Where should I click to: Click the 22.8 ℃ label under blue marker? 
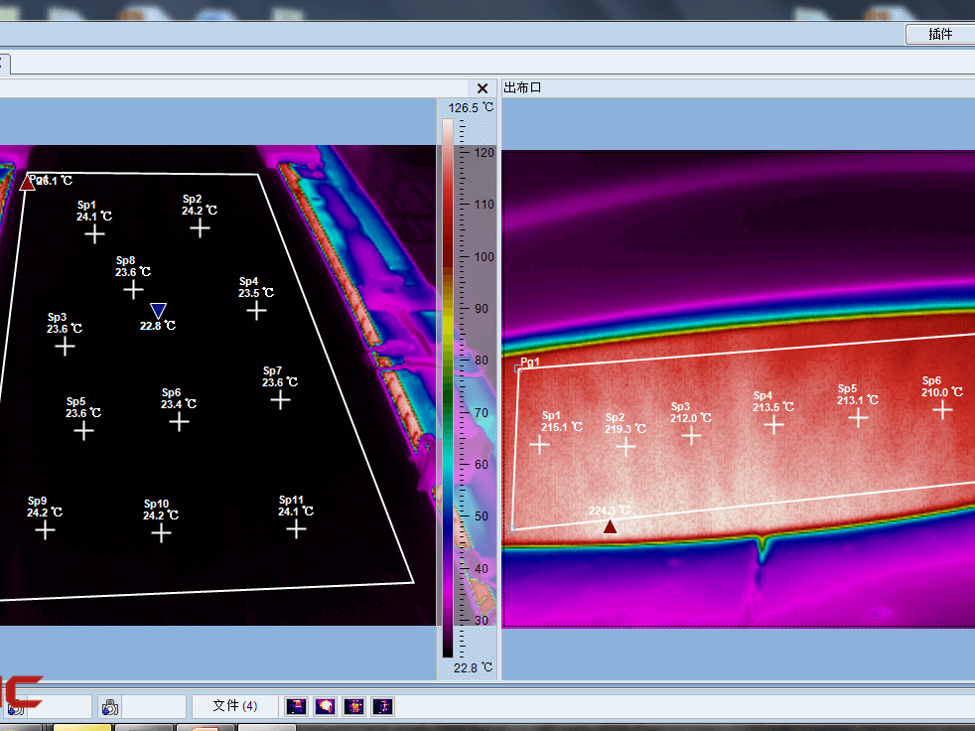157,326
